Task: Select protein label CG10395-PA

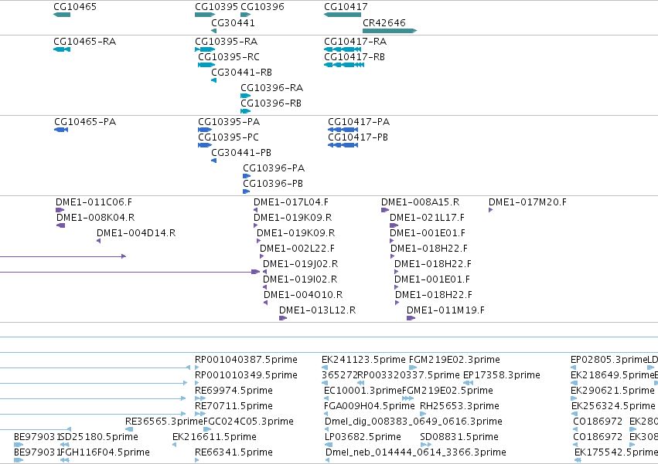Action: pyautogui.click(x=229, y=122)
